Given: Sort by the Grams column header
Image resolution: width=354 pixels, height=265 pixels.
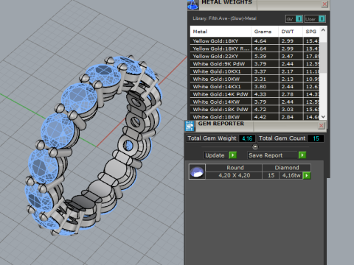Looking at the screenshot, I should tap(265, 32).
